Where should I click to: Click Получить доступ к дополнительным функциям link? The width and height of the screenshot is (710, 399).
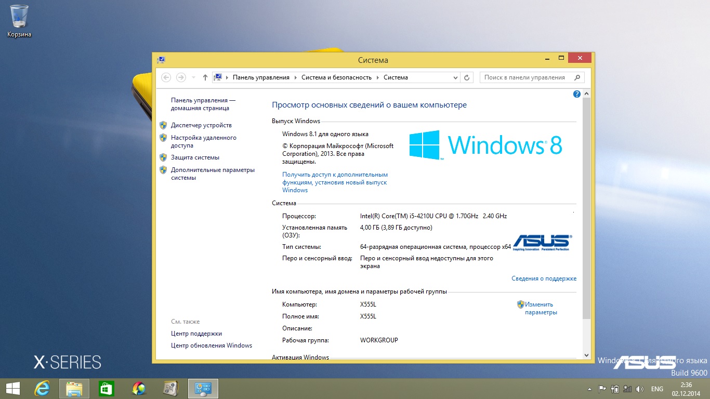point(335,182)
